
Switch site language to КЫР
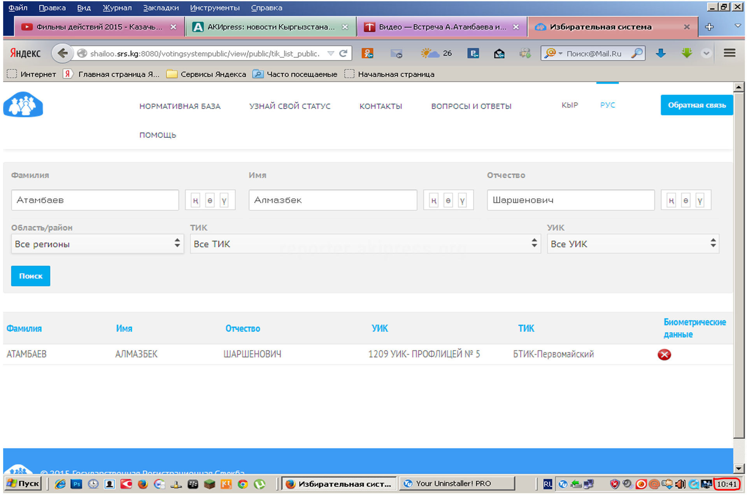pyautogui.click(x=570, y=105)
